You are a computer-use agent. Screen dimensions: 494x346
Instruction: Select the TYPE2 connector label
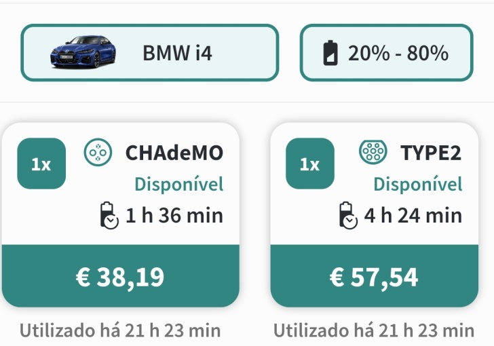click(x=431, y=153)
